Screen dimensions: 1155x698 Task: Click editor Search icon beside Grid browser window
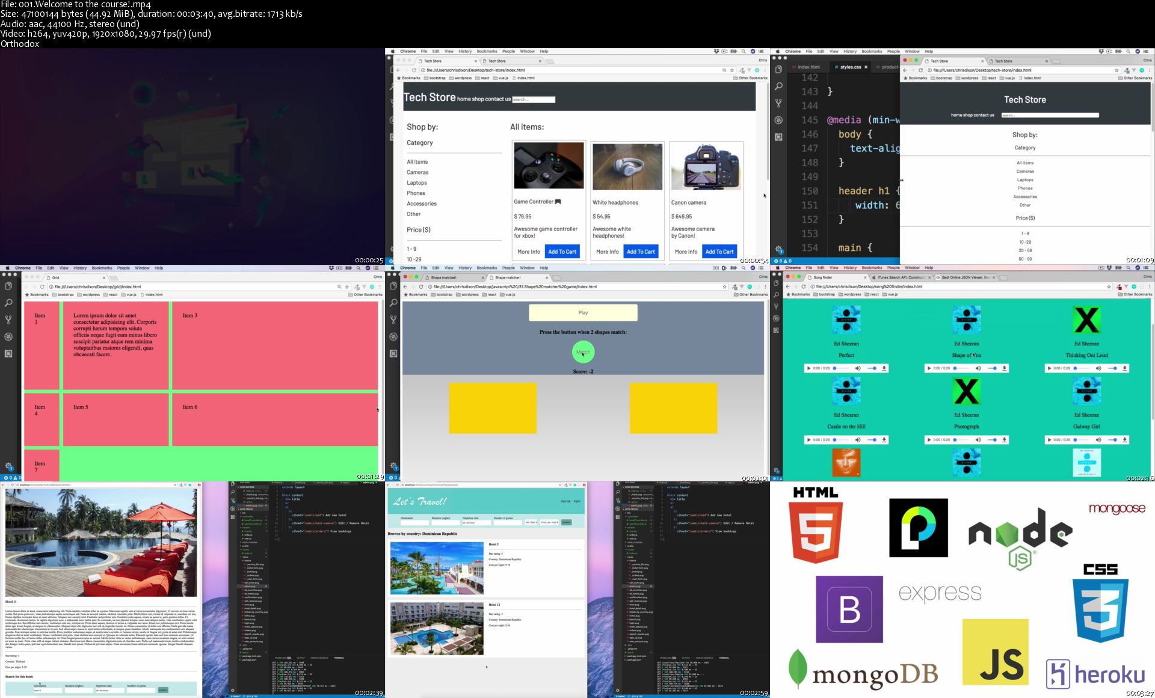pos(8,303)
